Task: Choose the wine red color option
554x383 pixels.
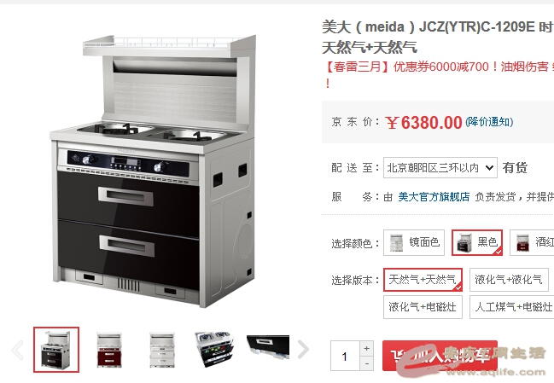Action: coord(532,242)
